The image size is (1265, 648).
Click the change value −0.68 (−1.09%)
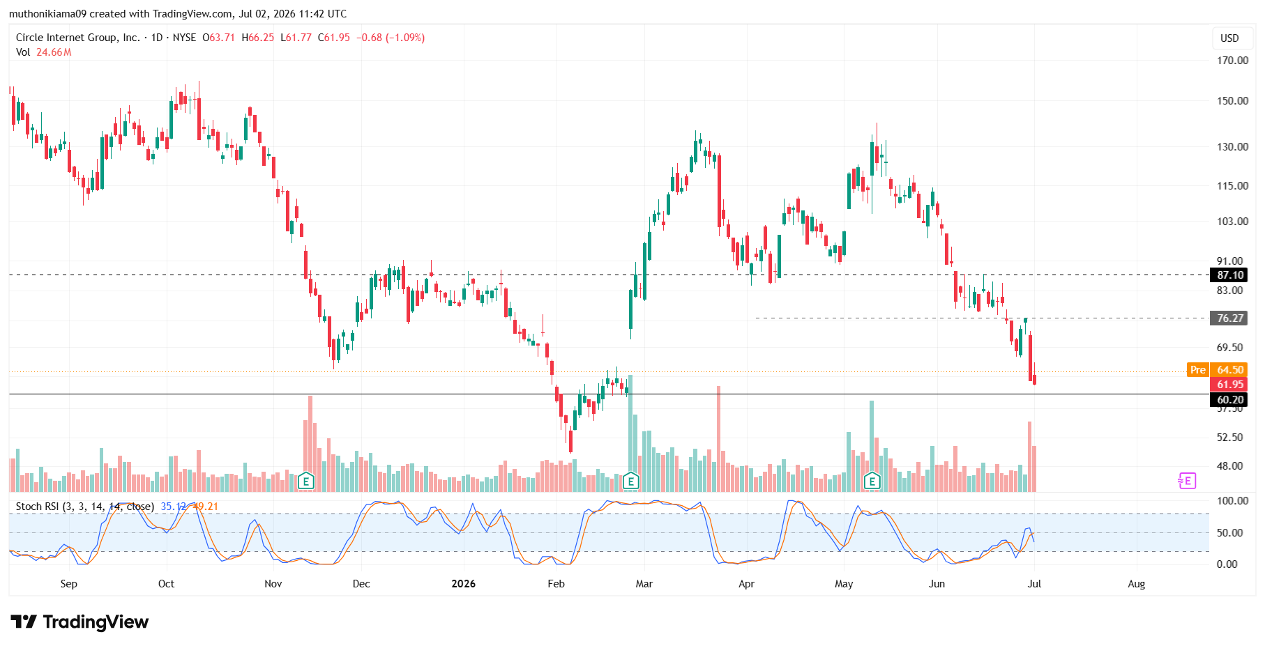(x=391, y=38)
